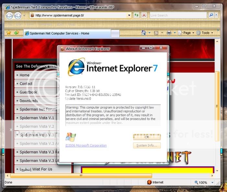Open Spiderman Vista V.2 sidebar link
The width and height of the screenshot is (227, 192).
(x=36, y=126)
